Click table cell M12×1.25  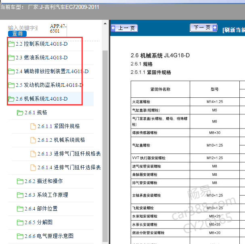coord(215,158)
